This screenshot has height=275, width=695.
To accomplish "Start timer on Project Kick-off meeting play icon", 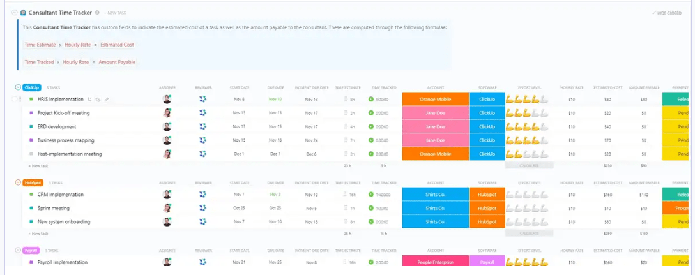I will pos(371,113).
